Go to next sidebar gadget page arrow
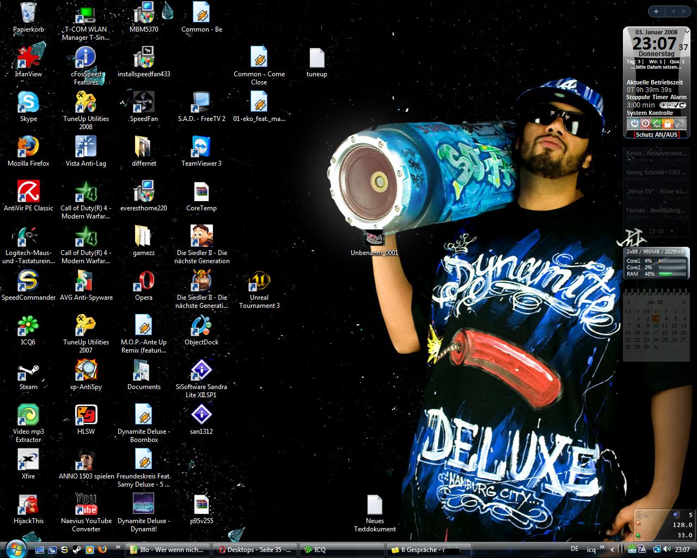The height and width of the screenshot is (558, 697). [684, 11]
